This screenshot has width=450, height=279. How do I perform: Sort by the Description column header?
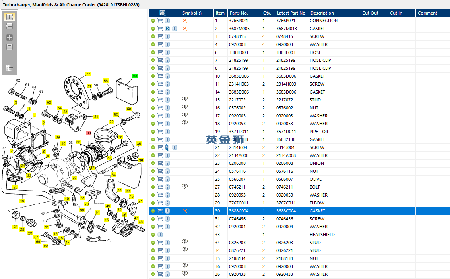[334, 13]
